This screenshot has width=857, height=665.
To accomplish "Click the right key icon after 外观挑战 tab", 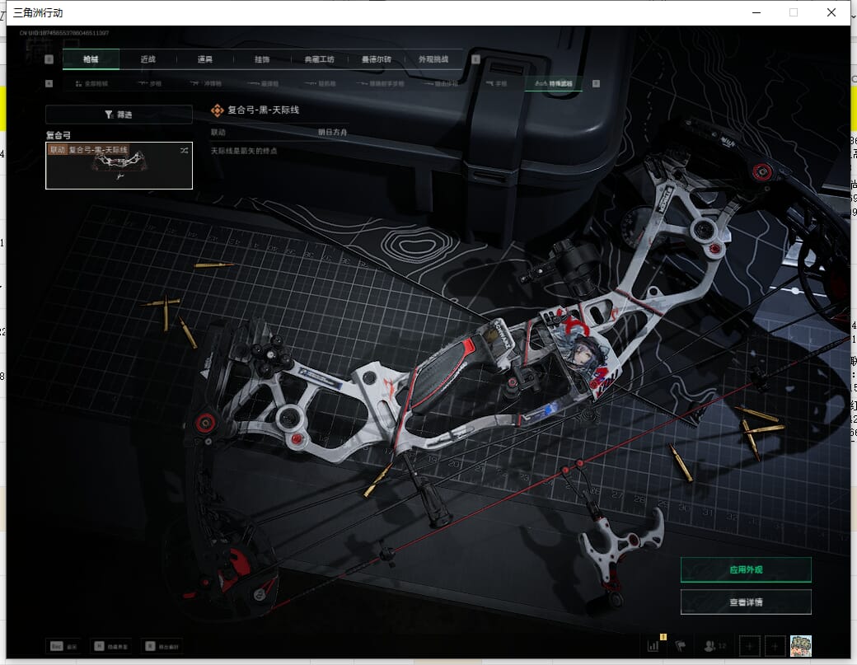I will pyautogui.click(x=475, y=59).
